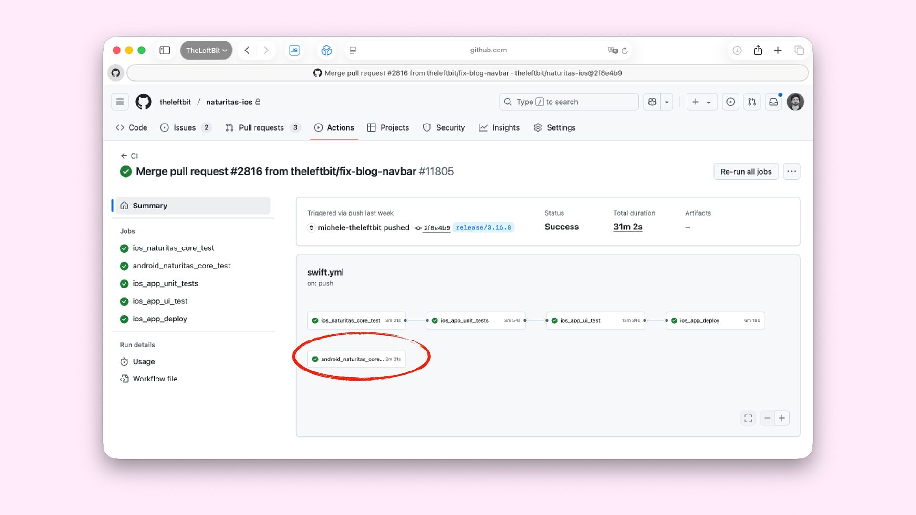Open the Insights tab
Screen dimensions: 916x515
point(505,127)
